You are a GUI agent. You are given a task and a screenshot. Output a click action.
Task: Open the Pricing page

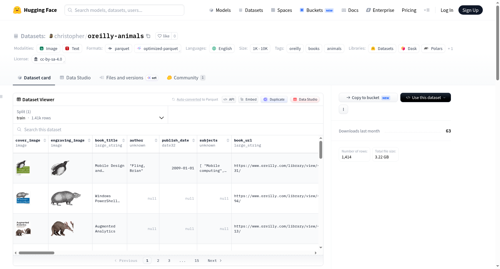click(409, 10)
